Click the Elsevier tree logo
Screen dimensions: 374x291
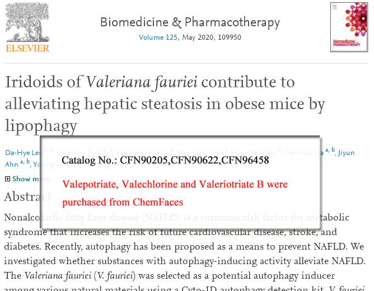pos(27,22)
